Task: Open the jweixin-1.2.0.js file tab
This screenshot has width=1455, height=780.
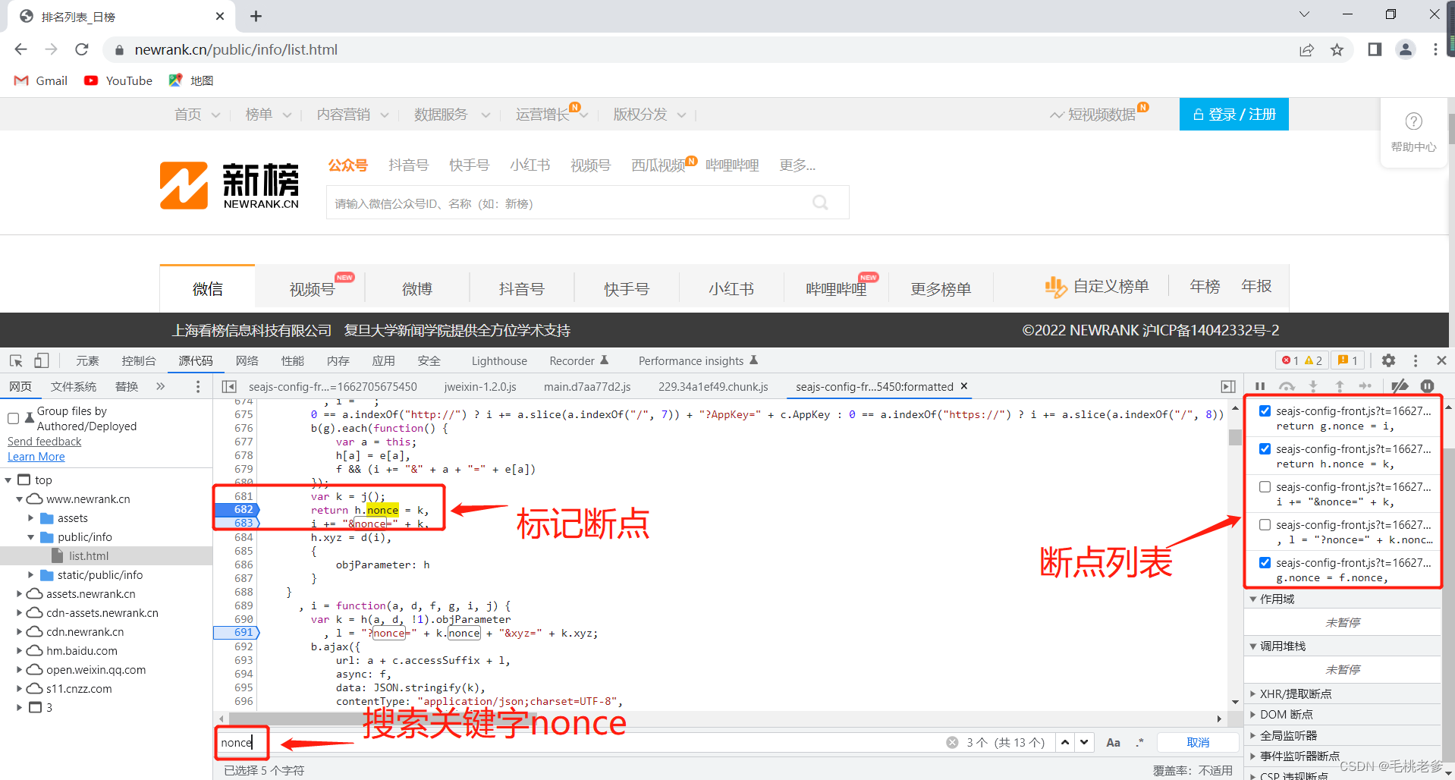Action: tap(480, 387)
